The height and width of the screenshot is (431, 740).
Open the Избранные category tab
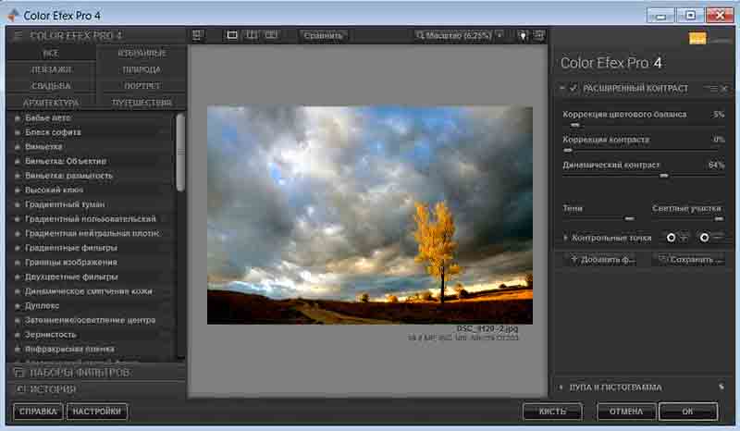(142, 54)
